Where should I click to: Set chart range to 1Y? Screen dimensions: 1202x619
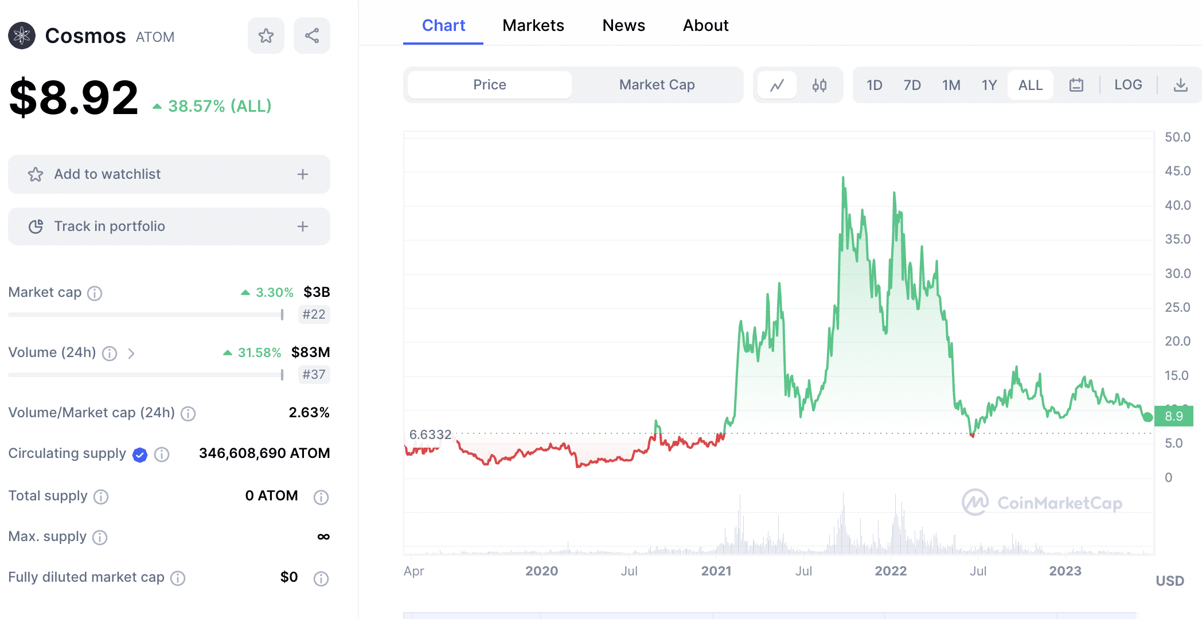pyautogui.click(x=989, y=85)
